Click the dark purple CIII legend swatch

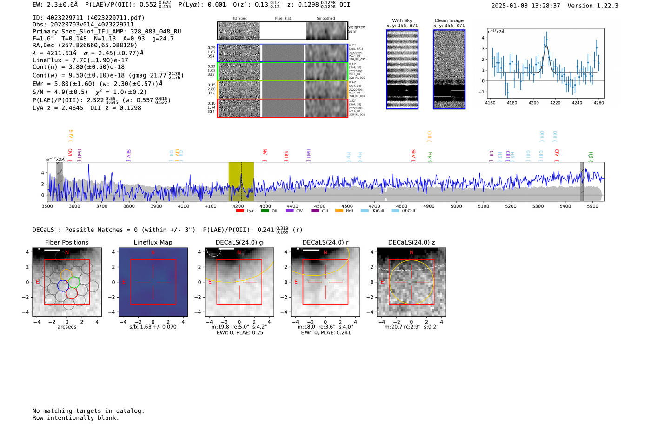(315, 211)
